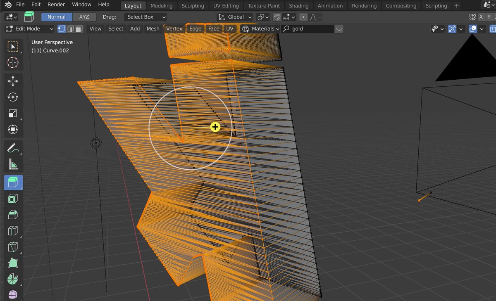
Task: Toggle X axis mirror
Action: tap(481, 17)
